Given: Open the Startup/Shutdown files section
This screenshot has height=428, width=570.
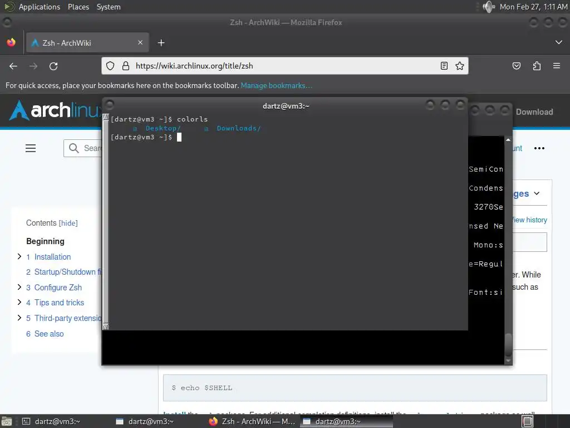Looking at the screenshot, I should [x=68, y=272].
